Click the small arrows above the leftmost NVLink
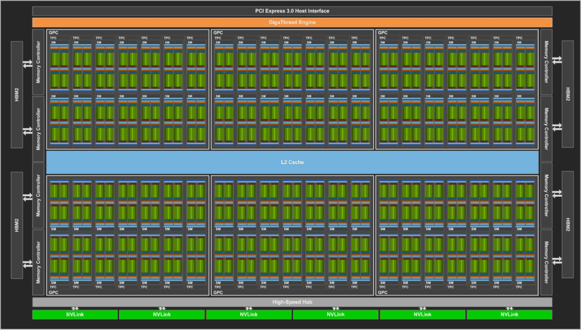The width and height of the screenshot is (581, 330). click(75, 308)
